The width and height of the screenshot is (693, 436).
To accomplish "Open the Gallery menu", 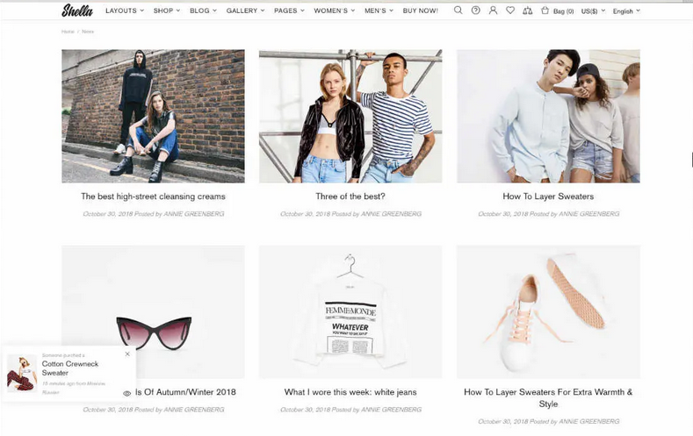I will tap(245, 11).
